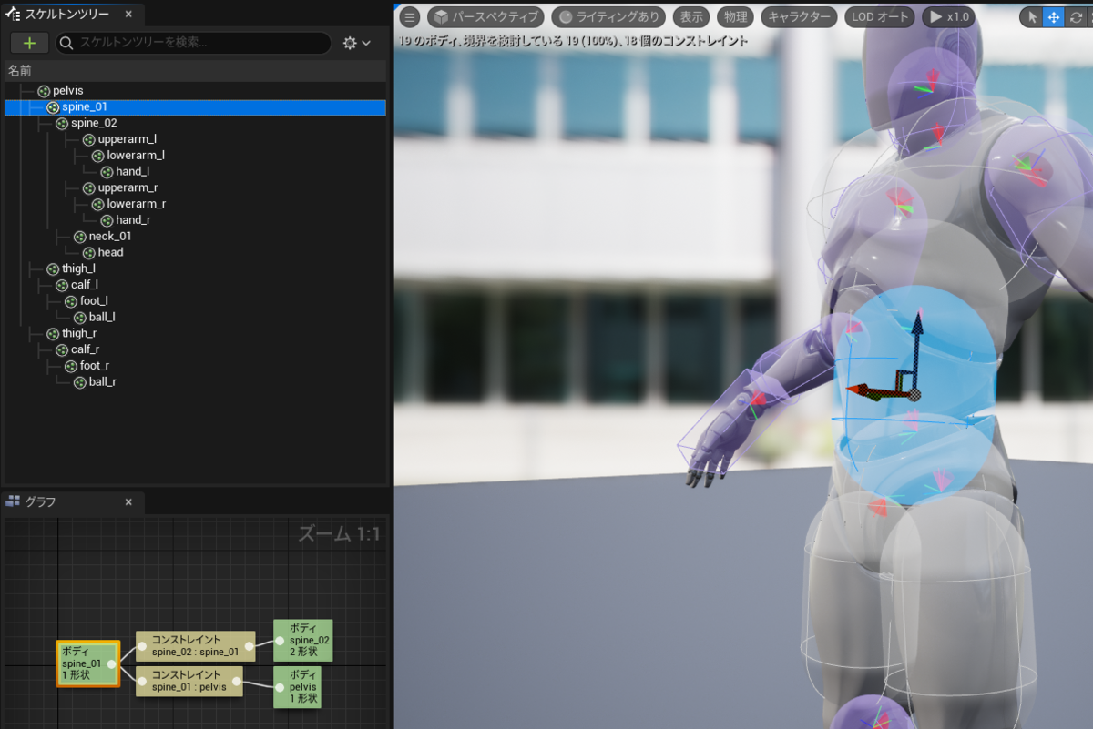
Task: Click the body icon beside pelvis
Action: pos(44,91)
